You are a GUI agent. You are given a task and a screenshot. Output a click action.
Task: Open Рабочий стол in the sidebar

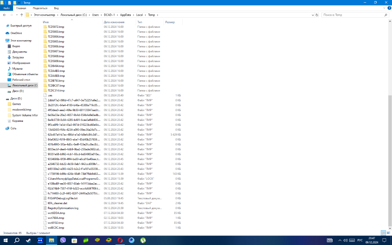pyautogui.click(x=21, y=80)
